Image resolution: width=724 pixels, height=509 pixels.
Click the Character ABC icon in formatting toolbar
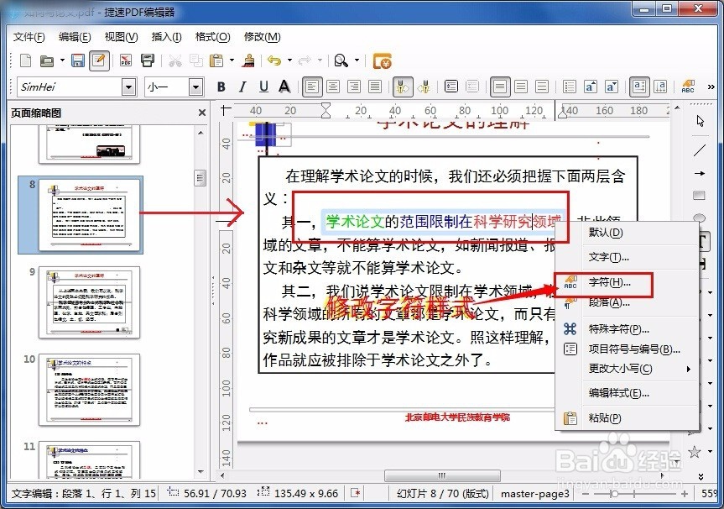(688, 87)
